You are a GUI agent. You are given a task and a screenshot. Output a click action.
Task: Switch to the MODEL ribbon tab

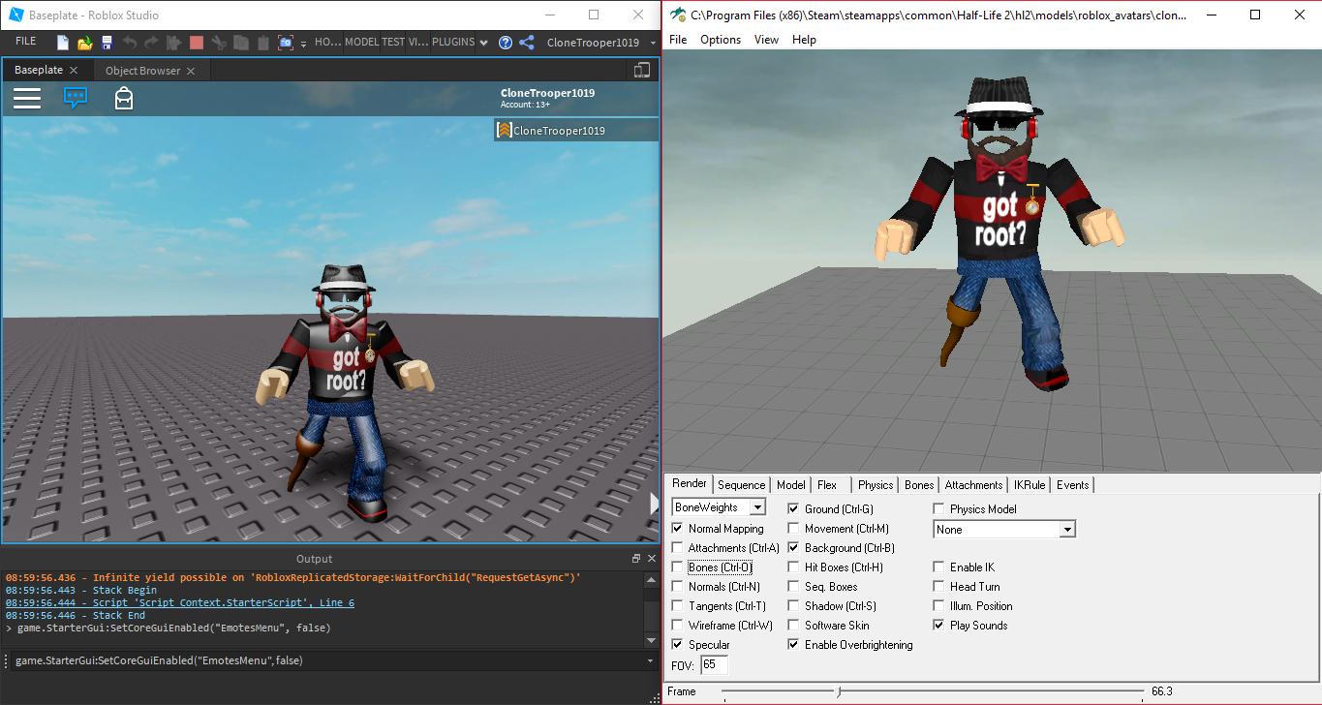[361, 42]
